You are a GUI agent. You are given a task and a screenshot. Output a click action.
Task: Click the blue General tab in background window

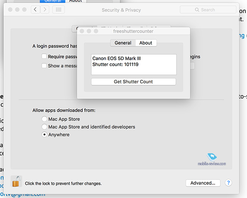(52, 1)
